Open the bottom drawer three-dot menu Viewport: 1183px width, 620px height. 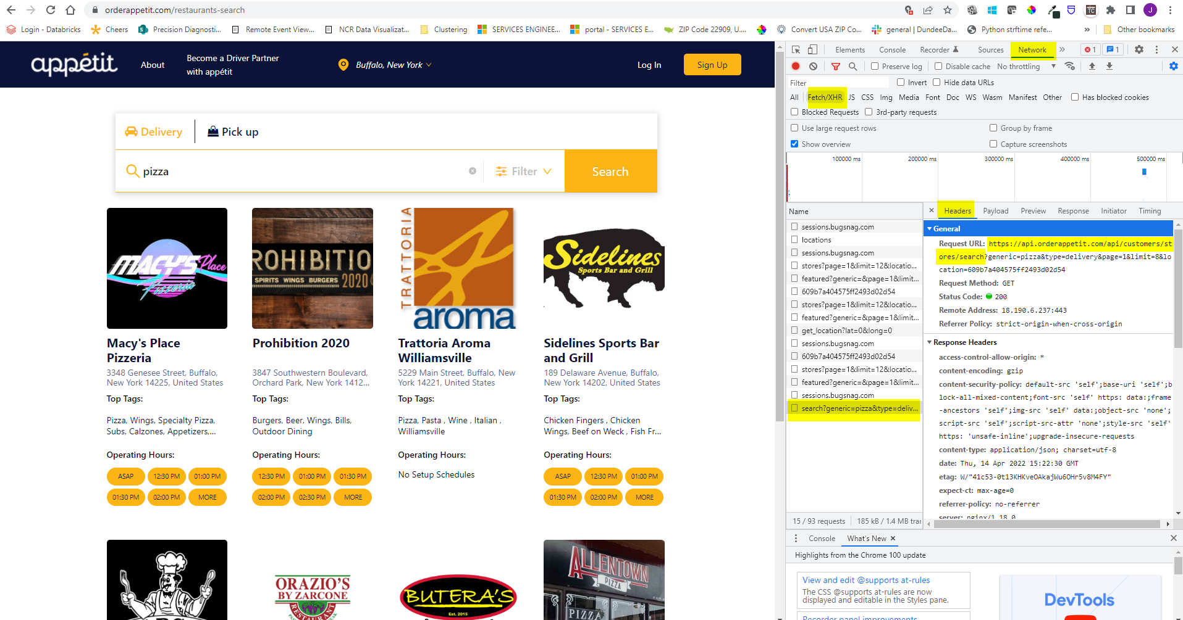click(x=796, y=539)
